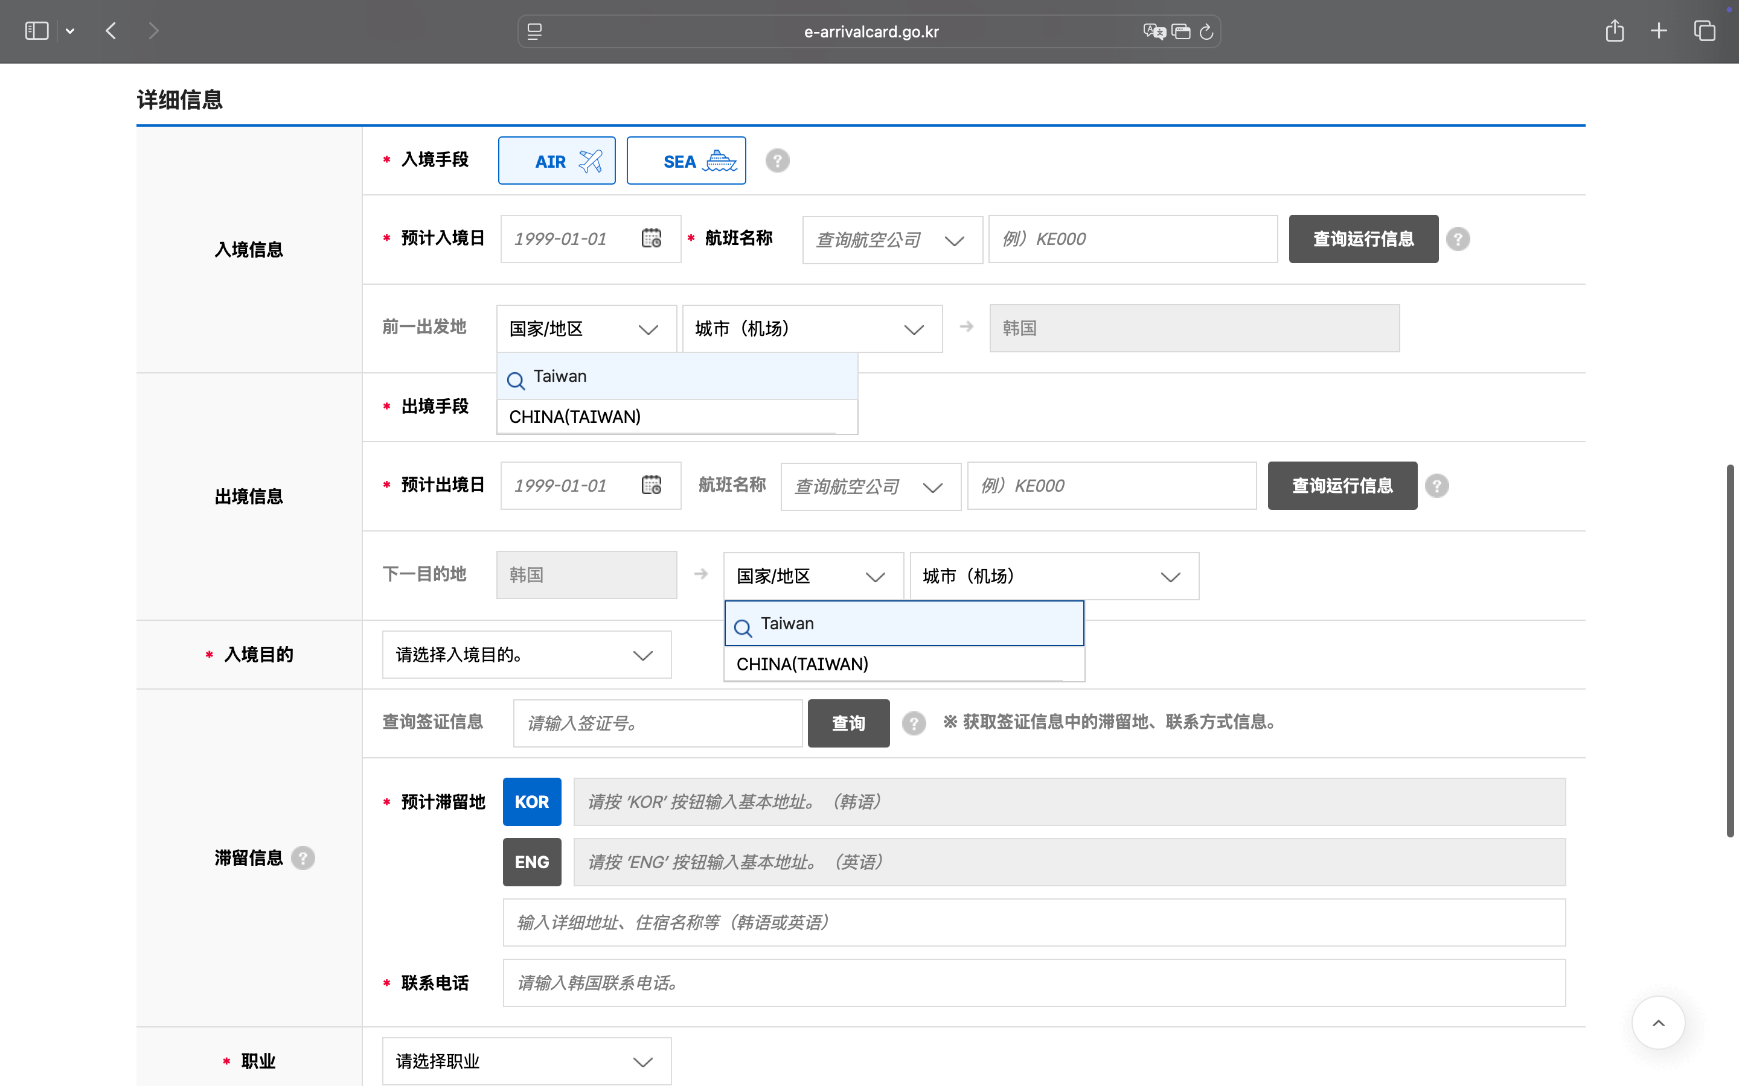
Task: Switch address input to ENG mode
Action: pyautogui.click(x=532, y=862)
